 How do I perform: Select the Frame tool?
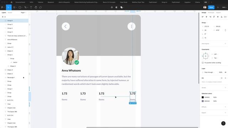tap(14, 7)
